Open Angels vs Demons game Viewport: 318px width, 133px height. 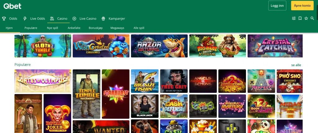pos(203,81)
